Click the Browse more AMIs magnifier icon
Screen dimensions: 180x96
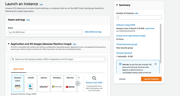94,78
